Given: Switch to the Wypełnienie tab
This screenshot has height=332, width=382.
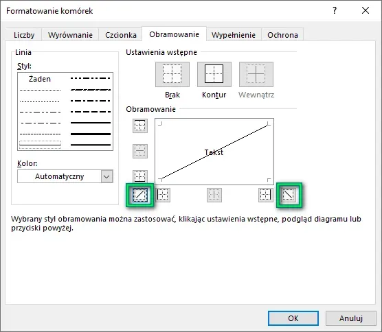Looking at the screenshot, I should 234,35.
